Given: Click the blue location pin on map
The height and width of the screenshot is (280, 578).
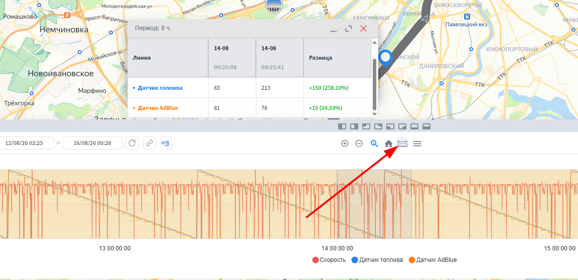Looking at the screenshot, I should (x=386, y=58).
